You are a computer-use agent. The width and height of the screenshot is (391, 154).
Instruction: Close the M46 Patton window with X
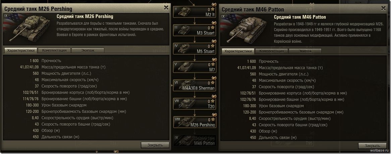click(383, 8)
